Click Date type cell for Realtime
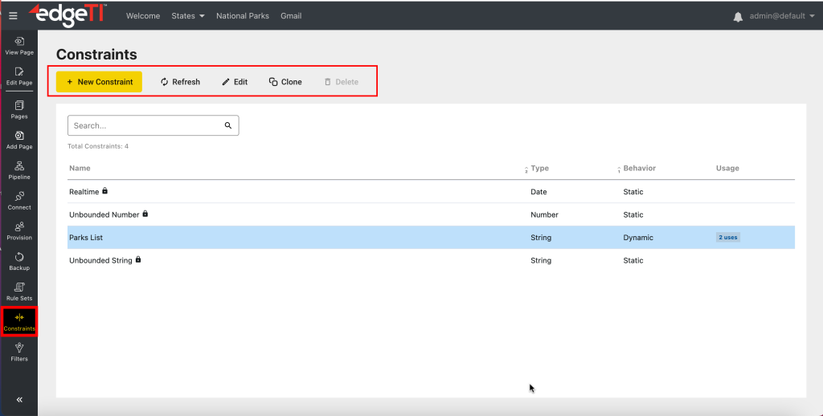Image resolution: width=823 pixels, height=416 pixels. coord(538,191)
